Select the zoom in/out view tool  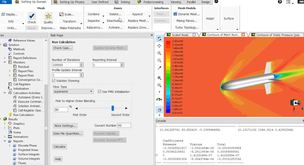click(159, 53)
